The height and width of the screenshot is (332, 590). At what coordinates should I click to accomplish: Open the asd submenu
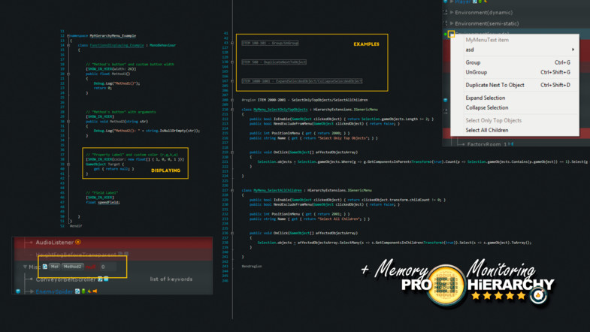[515, 50]
